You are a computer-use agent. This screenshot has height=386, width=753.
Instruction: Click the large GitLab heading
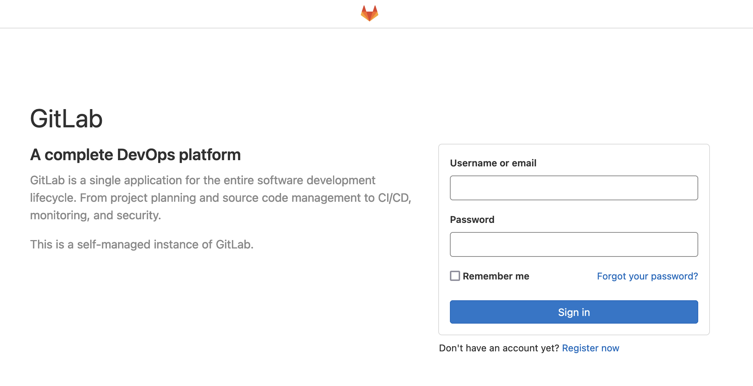pos(66,119)
